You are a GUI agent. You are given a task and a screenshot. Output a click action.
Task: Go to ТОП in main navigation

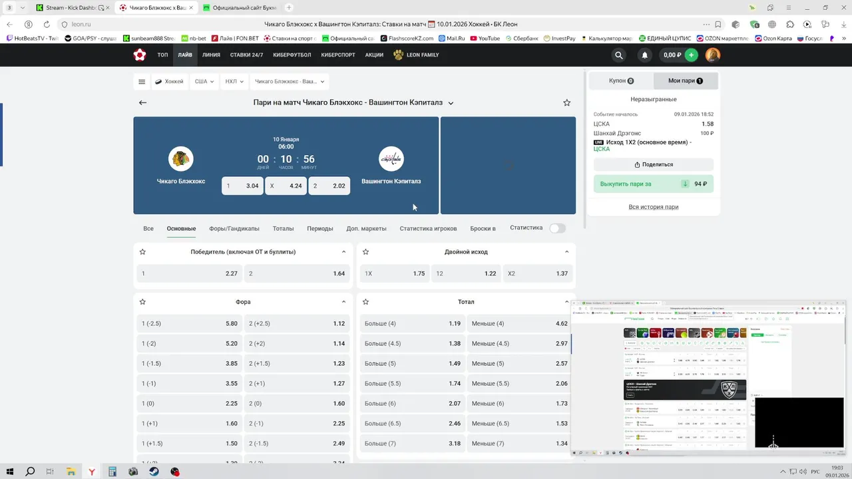click(x=162, y=55)
